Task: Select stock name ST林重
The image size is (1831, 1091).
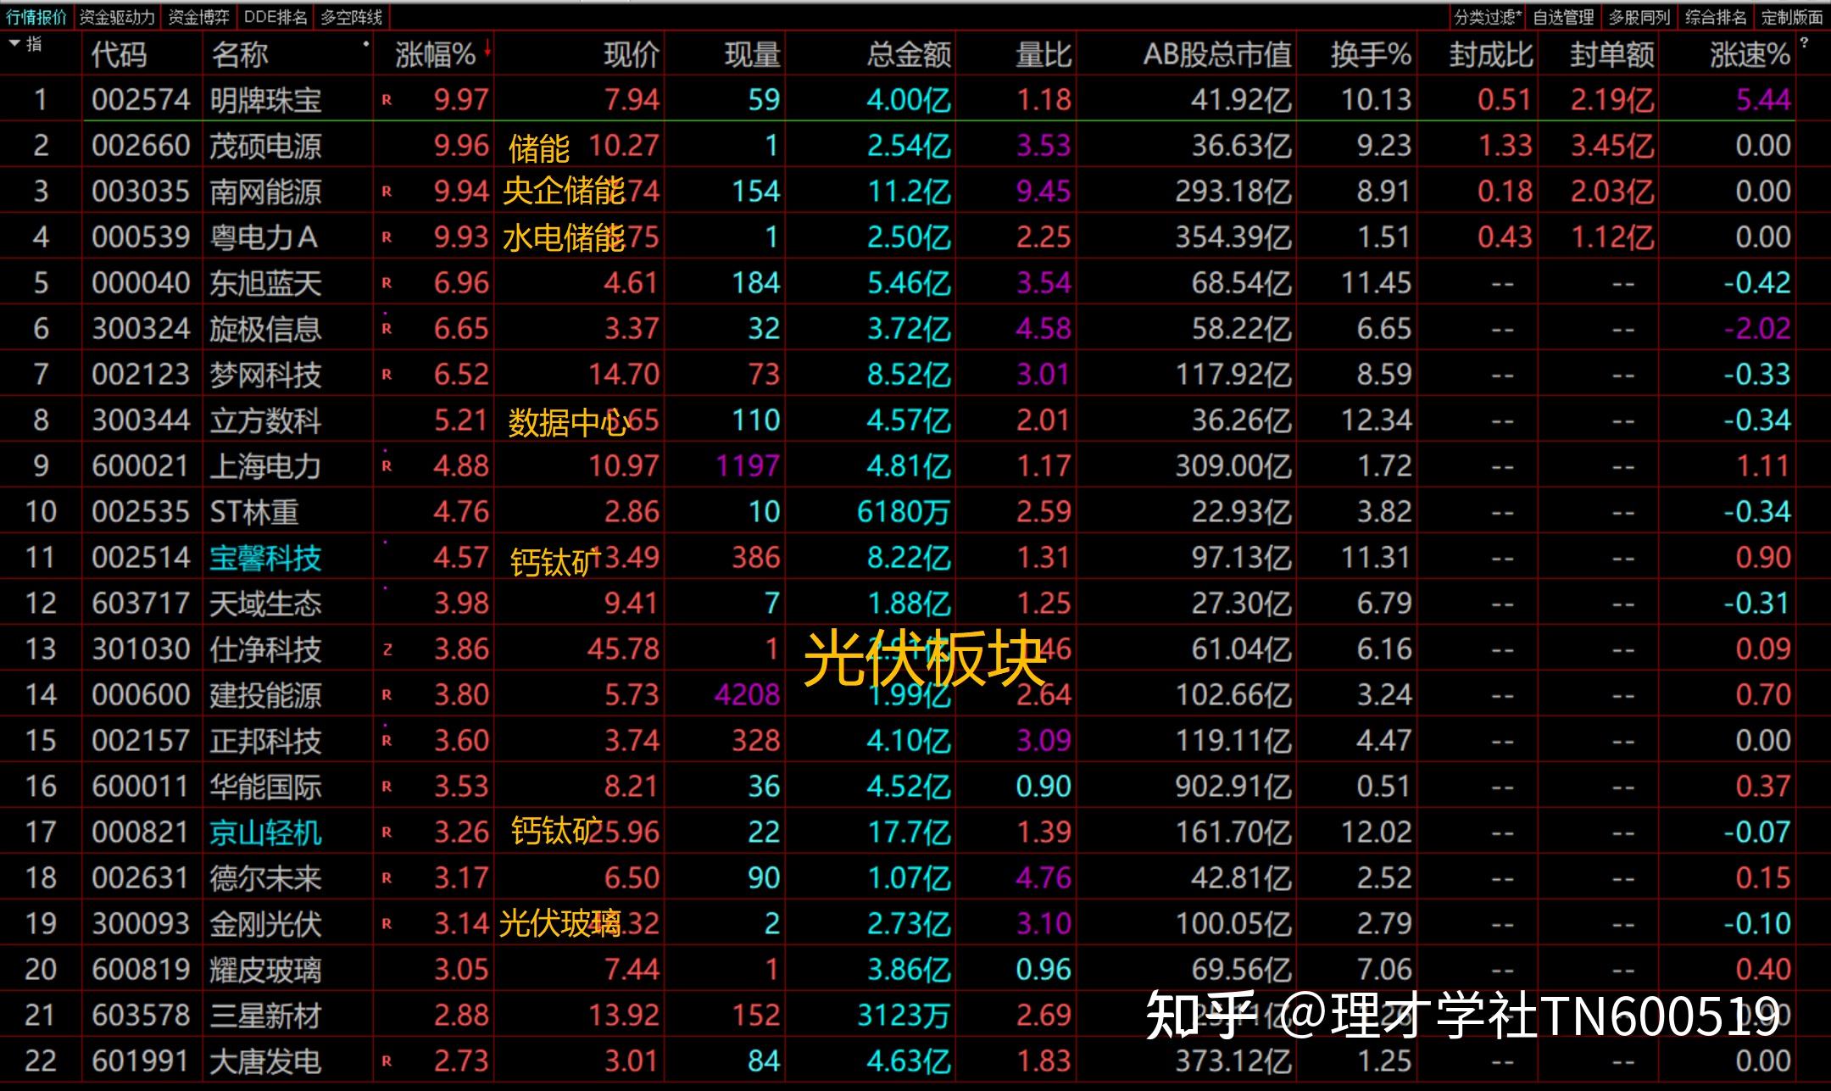Action: [254, 512]
